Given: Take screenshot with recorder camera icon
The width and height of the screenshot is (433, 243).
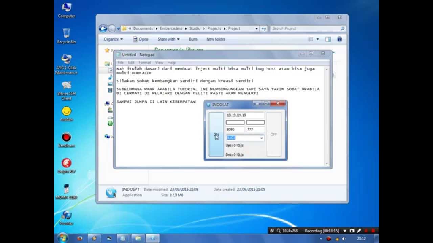Looking at the screenshot, I should [x=352, y=231].
